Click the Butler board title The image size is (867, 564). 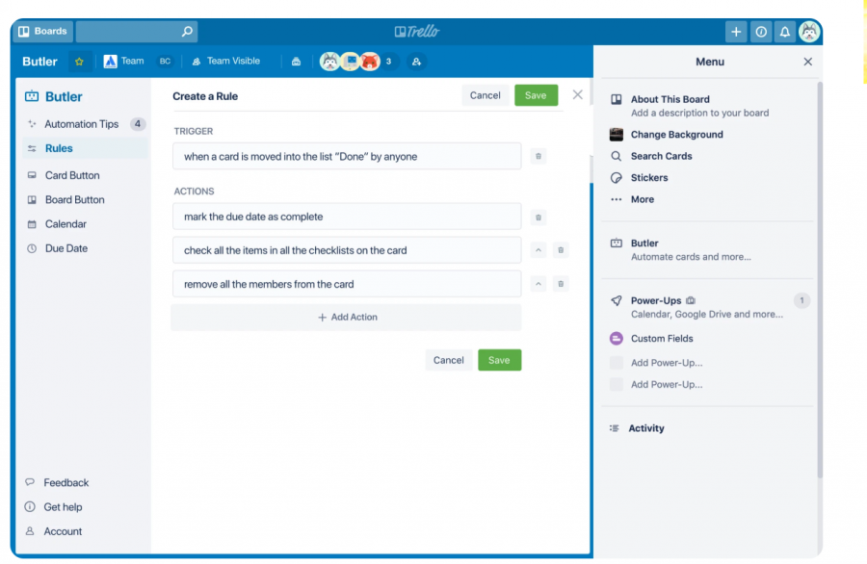39,62
